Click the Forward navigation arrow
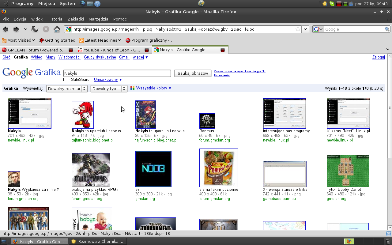The image size is (392, 245). (x=16, y=29)
